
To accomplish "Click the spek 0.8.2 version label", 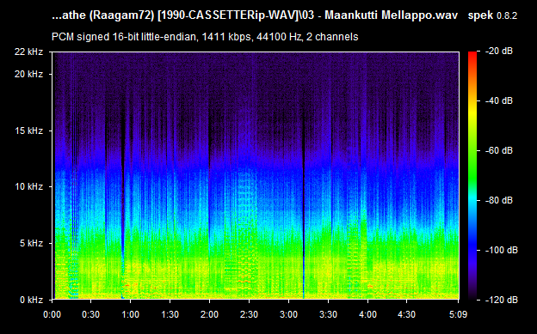I will pos(492,15).
